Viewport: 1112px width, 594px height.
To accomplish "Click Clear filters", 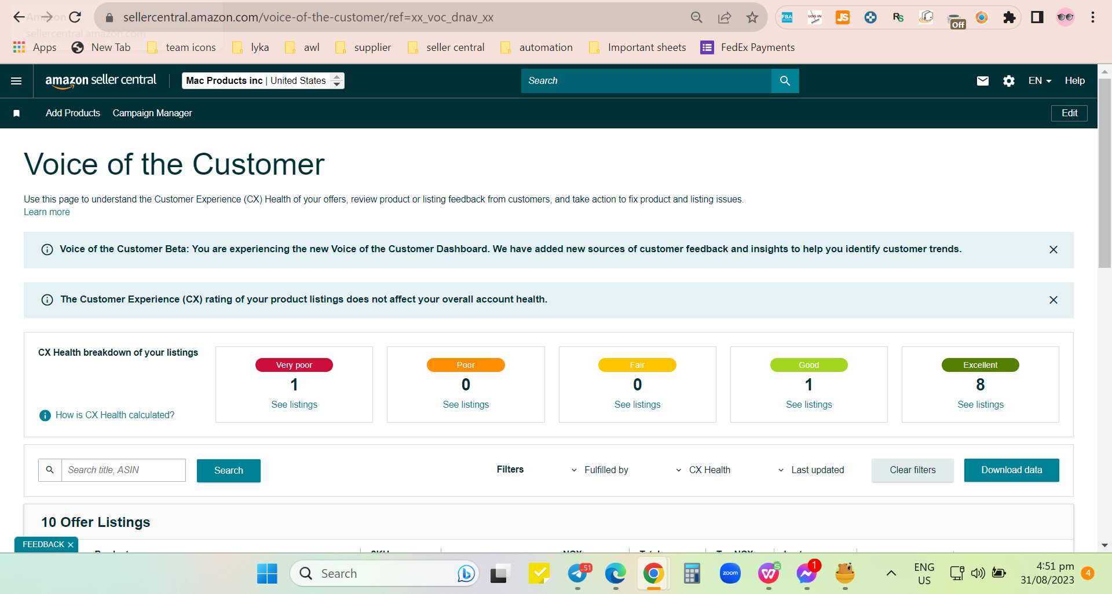I will click(x=913, y=470).
